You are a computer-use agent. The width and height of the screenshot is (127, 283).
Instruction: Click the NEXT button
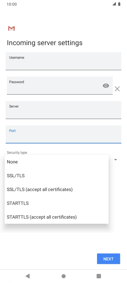coord(108,259)
